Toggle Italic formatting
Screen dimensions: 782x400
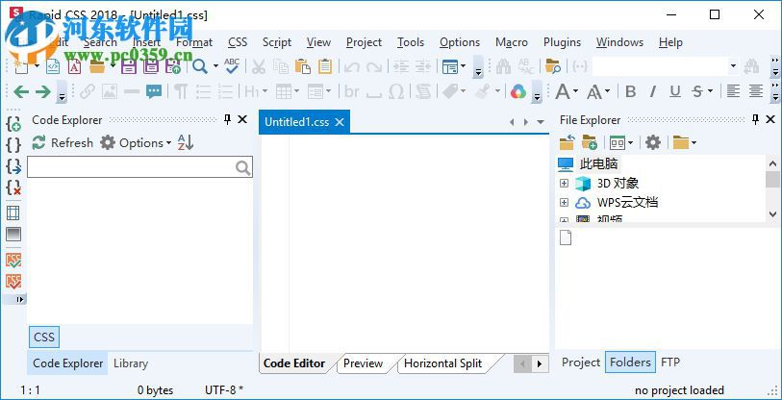click(652, 91)
